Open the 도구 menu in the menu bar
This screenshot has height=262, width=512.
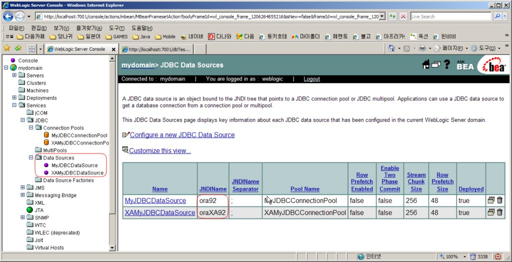point(116,28)
